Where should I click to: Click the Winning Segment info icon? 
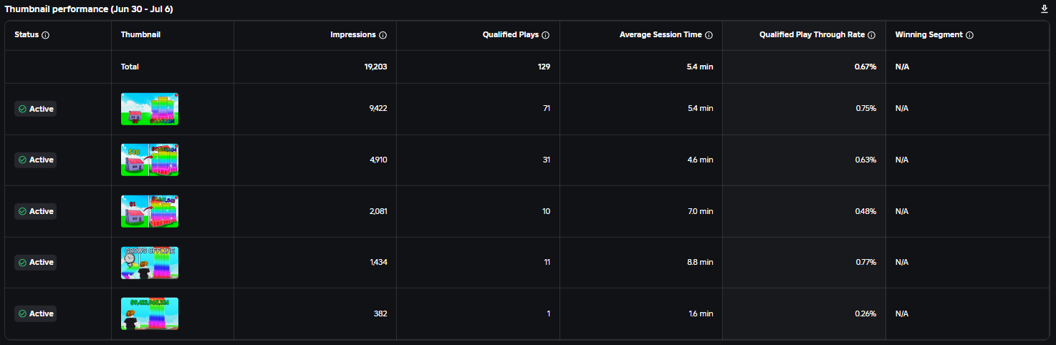pos(969,35)
